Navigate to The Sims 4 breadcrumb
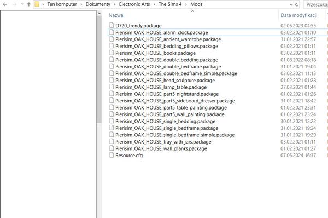Screen dimensions: 328x218 170,4
